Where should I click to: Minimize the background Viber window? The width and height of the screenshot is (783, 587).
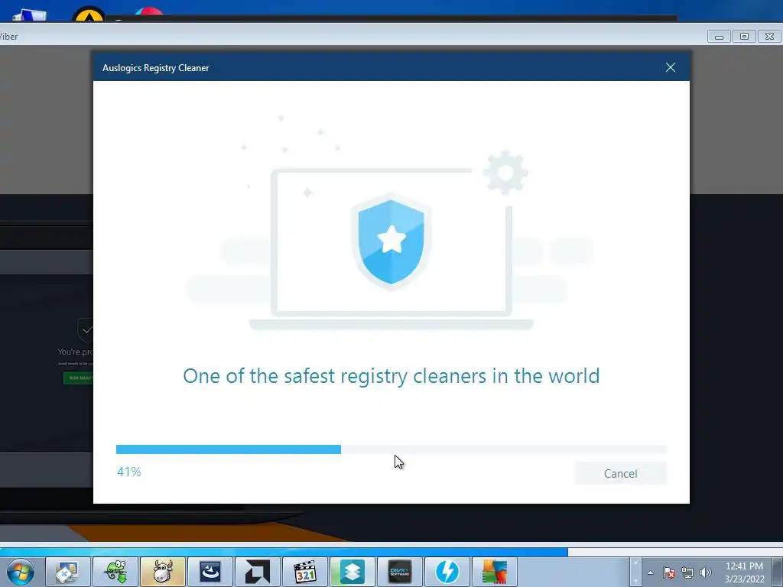point(719,37)
